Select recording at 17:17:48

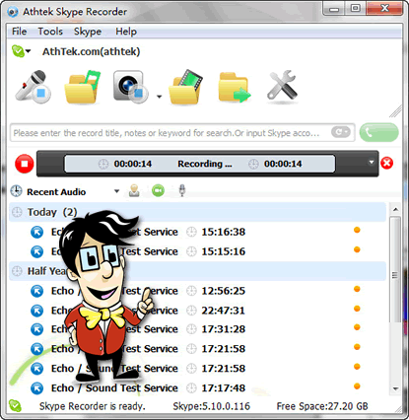click(197, 388)
